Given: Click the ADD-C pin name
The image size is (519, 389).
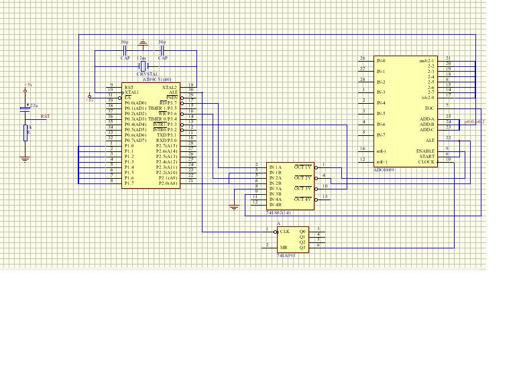Looking at the screenshot, I should pyautogui.click(x=427, y=130).
